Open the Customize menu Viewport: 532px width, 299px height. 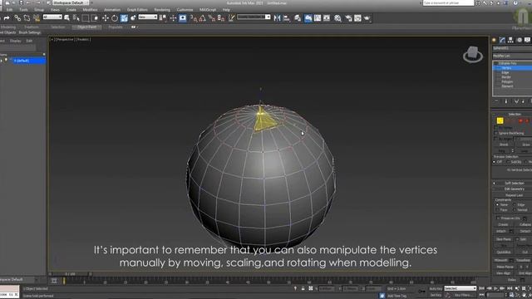pos(185,10)
